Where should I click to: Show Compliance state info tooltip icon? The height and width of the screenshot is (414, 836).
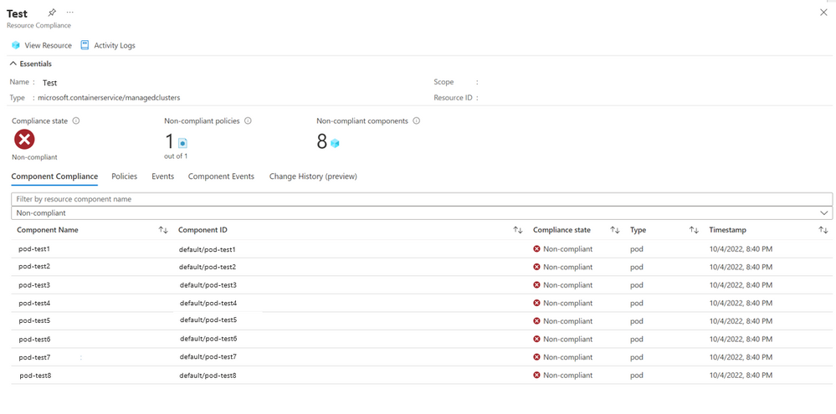75,121
